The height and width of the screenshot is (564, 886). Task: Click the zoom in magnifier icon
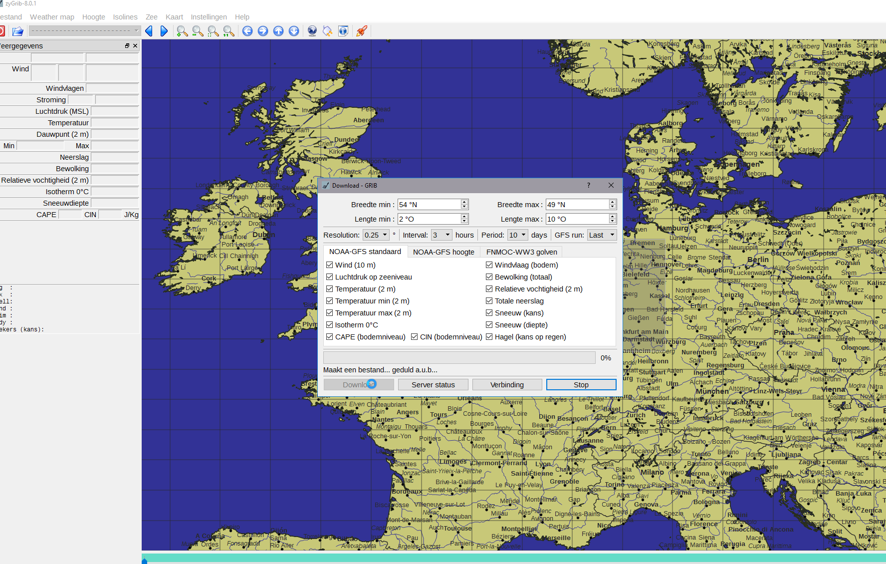click(x=182, y=31)
